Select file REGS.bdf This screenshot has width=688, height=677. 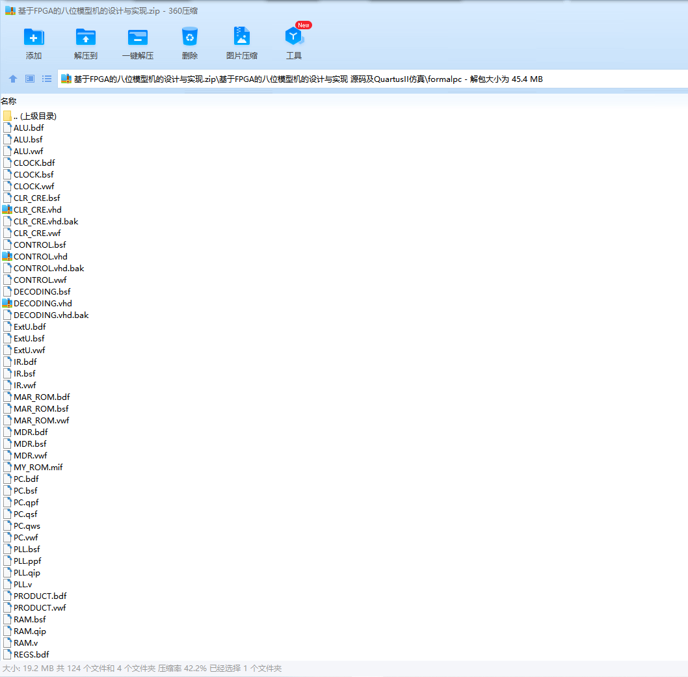click(26, 654)
